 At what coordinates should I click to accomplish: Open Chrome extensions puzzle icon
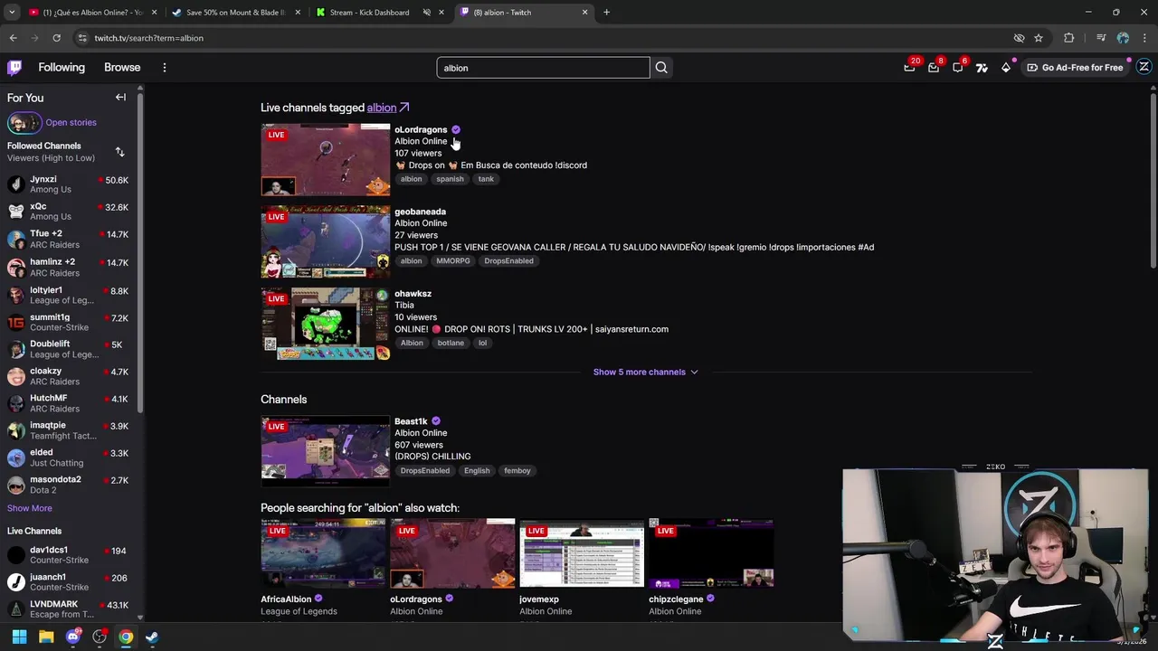click(x=1069, y=38)
